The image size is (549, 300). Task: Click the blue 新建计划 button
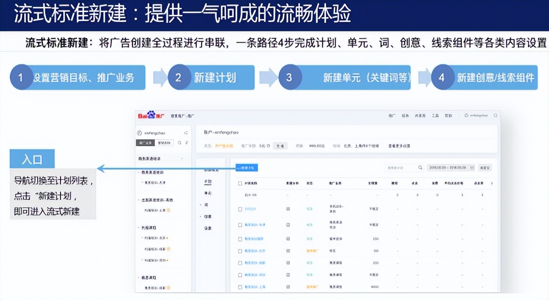(x=246, y=168)
